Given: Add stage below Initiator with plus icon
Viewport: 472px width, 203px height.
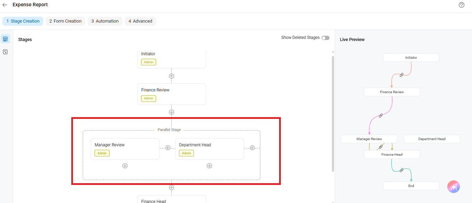Looking at the screenshot, I should (x=171, y=76).
